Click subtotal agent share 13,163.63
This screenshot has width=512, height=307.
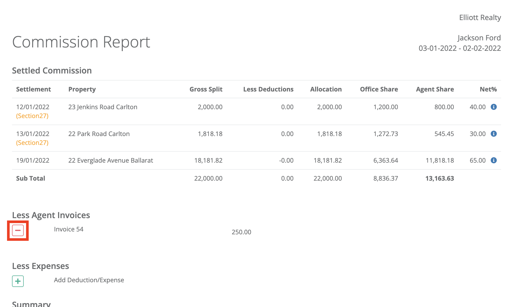coord(440,179)
